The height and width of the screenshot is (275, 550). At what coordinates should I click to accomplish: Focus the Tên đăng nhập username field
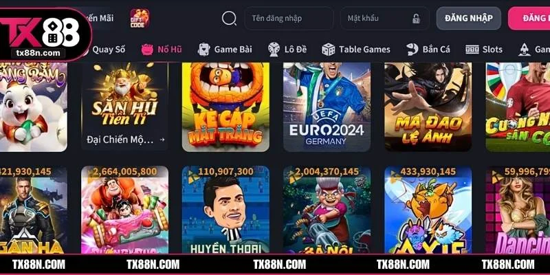coord(289,19)
